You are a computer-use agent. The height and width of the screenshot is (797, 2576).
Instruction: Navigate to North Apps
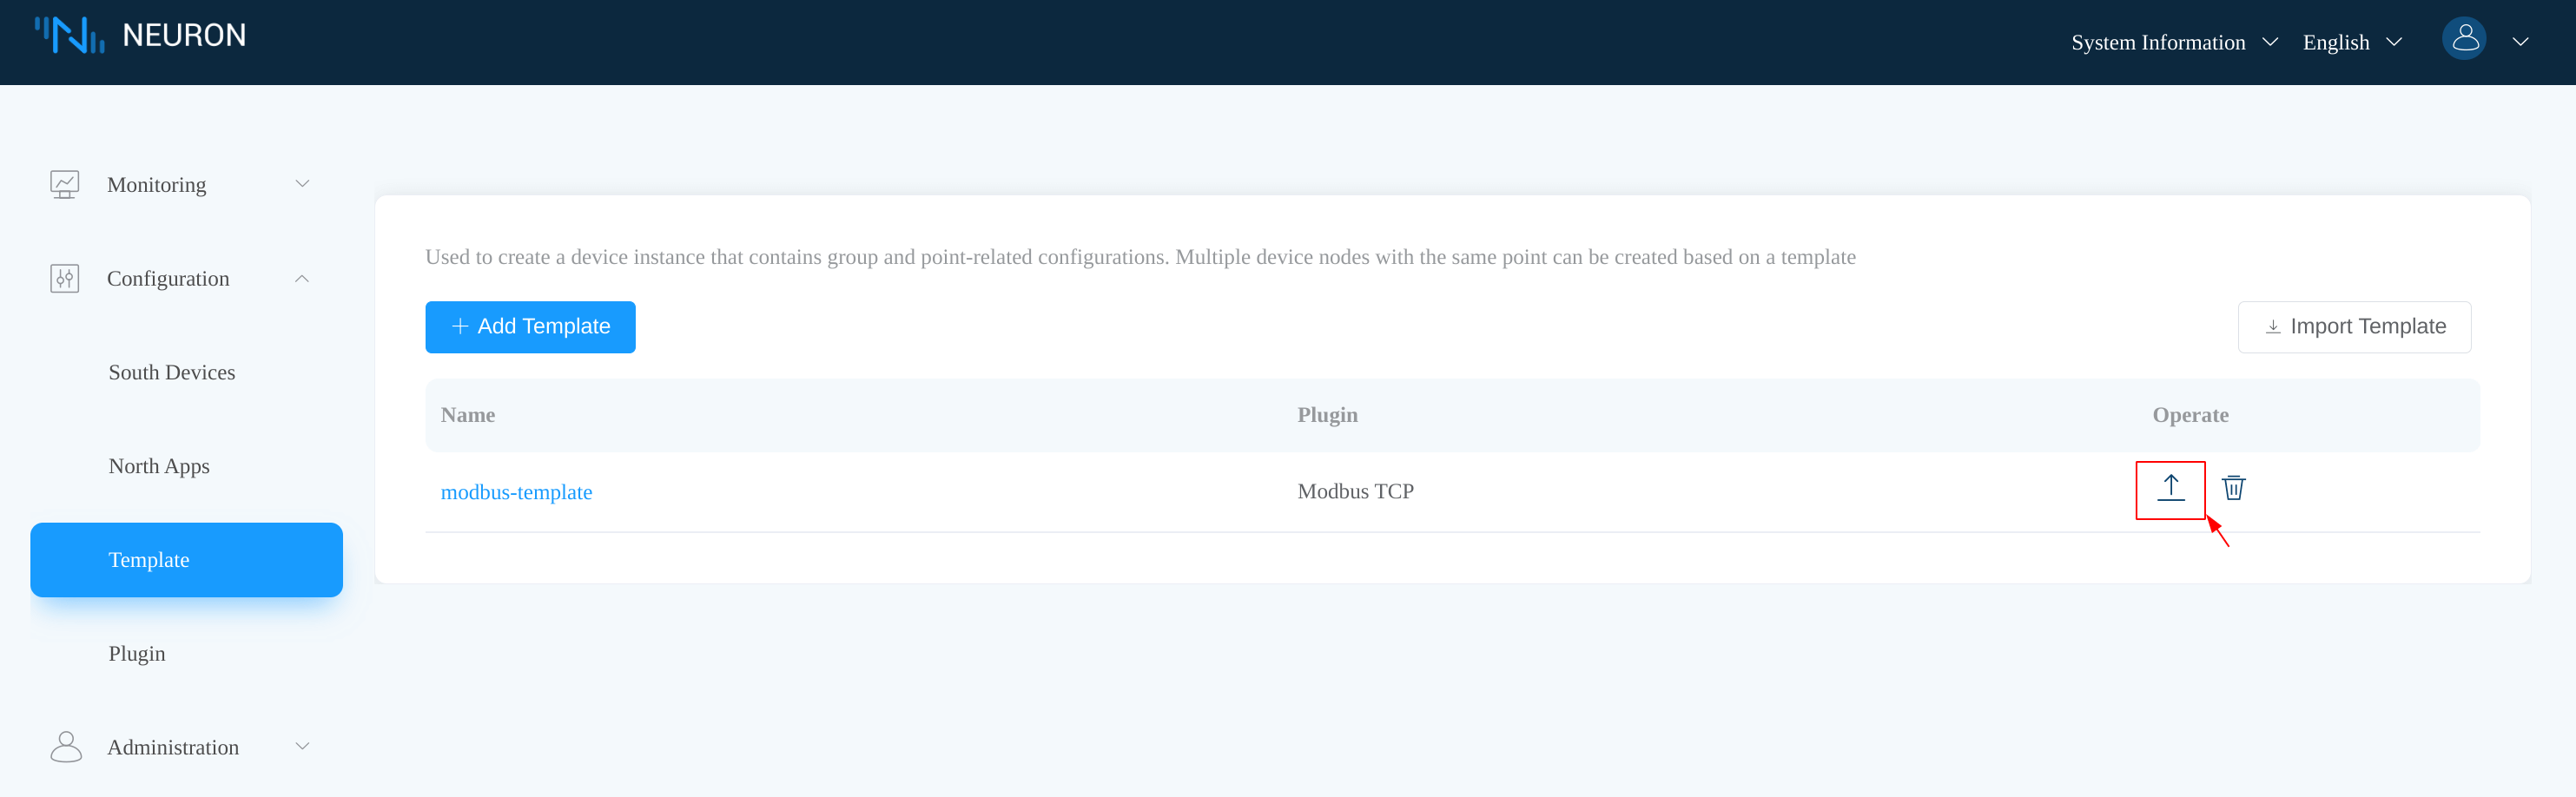pyautogui.click(x=159, y=466)
